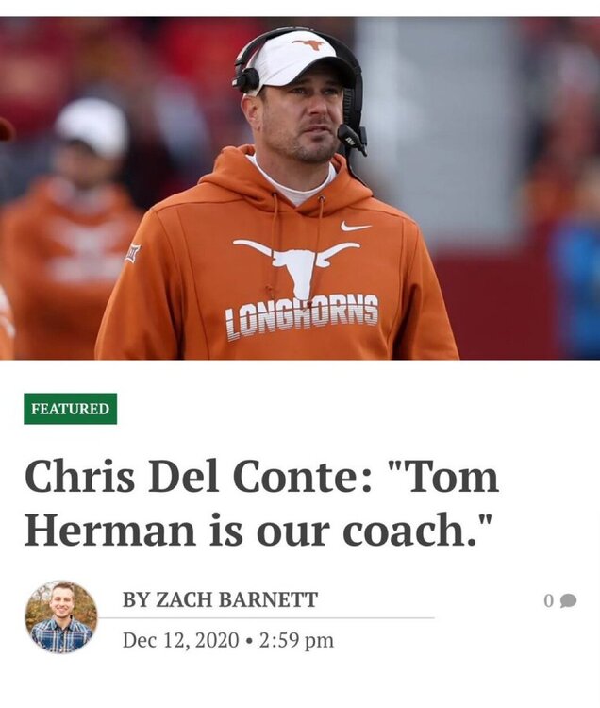Visit the BY ZACH BARNETT author link
600x708 pixels.
(220, 599)
